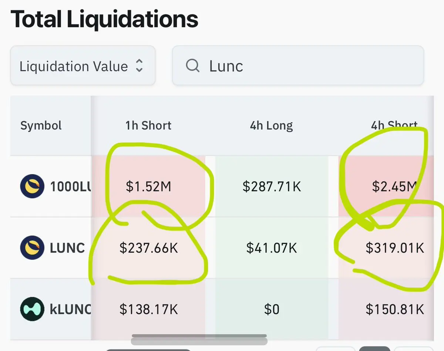Sort by the 4h Short column
Image resolution: width=444 pixels, height=351 pixels.
(x=394, y=126)
